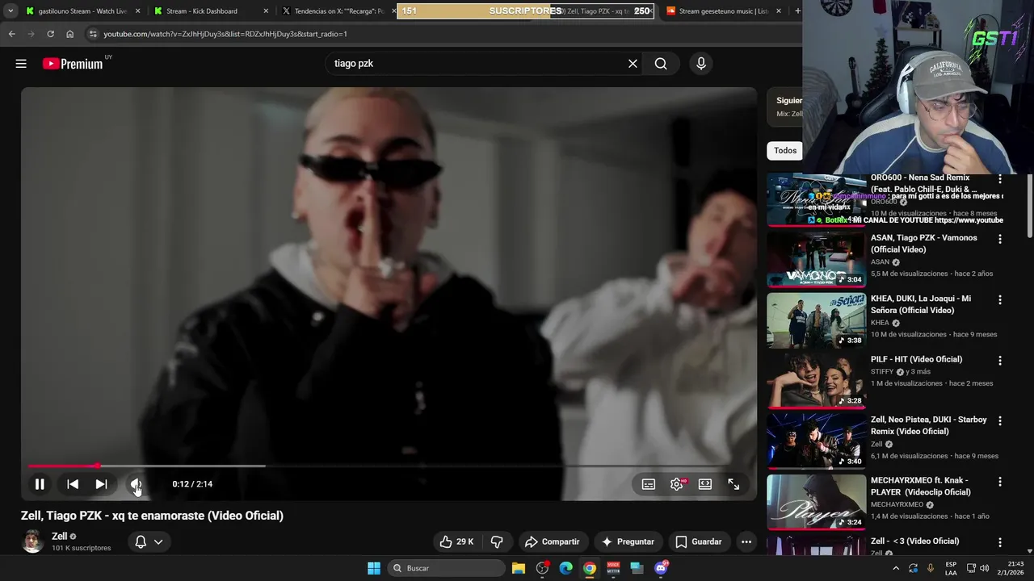Viewport: 1034px width, 581px height.
Task: Open options menu for Zell < 3 video
Action: click(1000, 542)
